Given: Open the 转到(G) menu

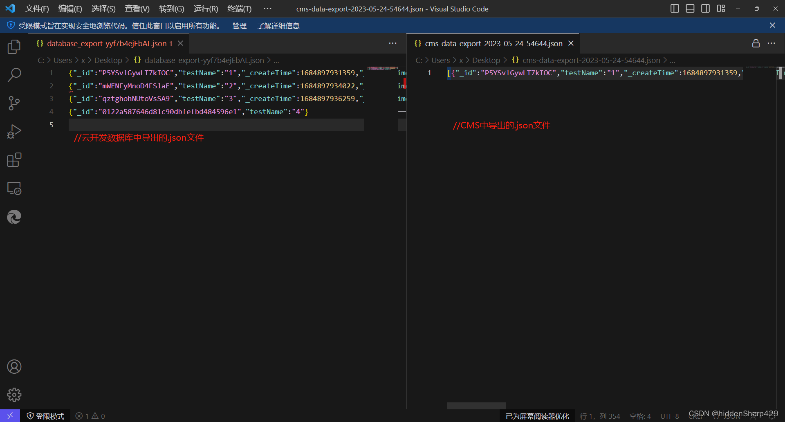Looking at the screenshot, I should pyautogui.click(x=171, y=9).
